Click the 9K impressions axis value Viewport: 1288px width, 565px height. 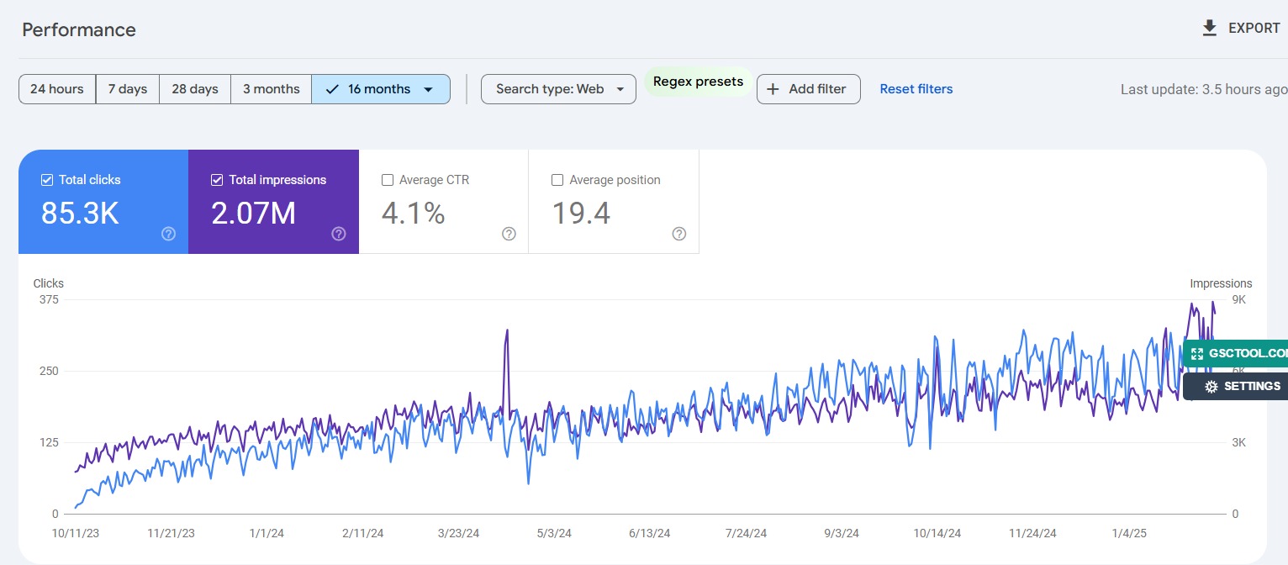click(x=1238, y=300)
